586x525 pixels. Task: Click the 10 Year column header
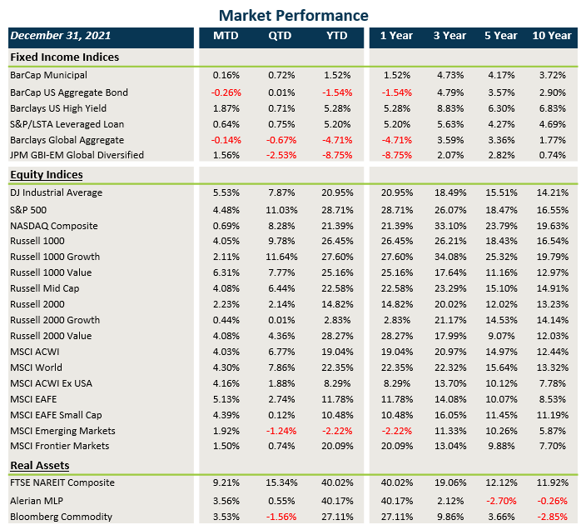click(552, 36)
